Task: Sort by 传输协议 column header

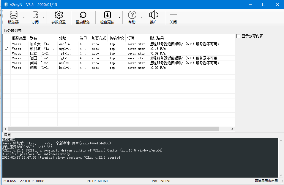Action: (117, 38)
